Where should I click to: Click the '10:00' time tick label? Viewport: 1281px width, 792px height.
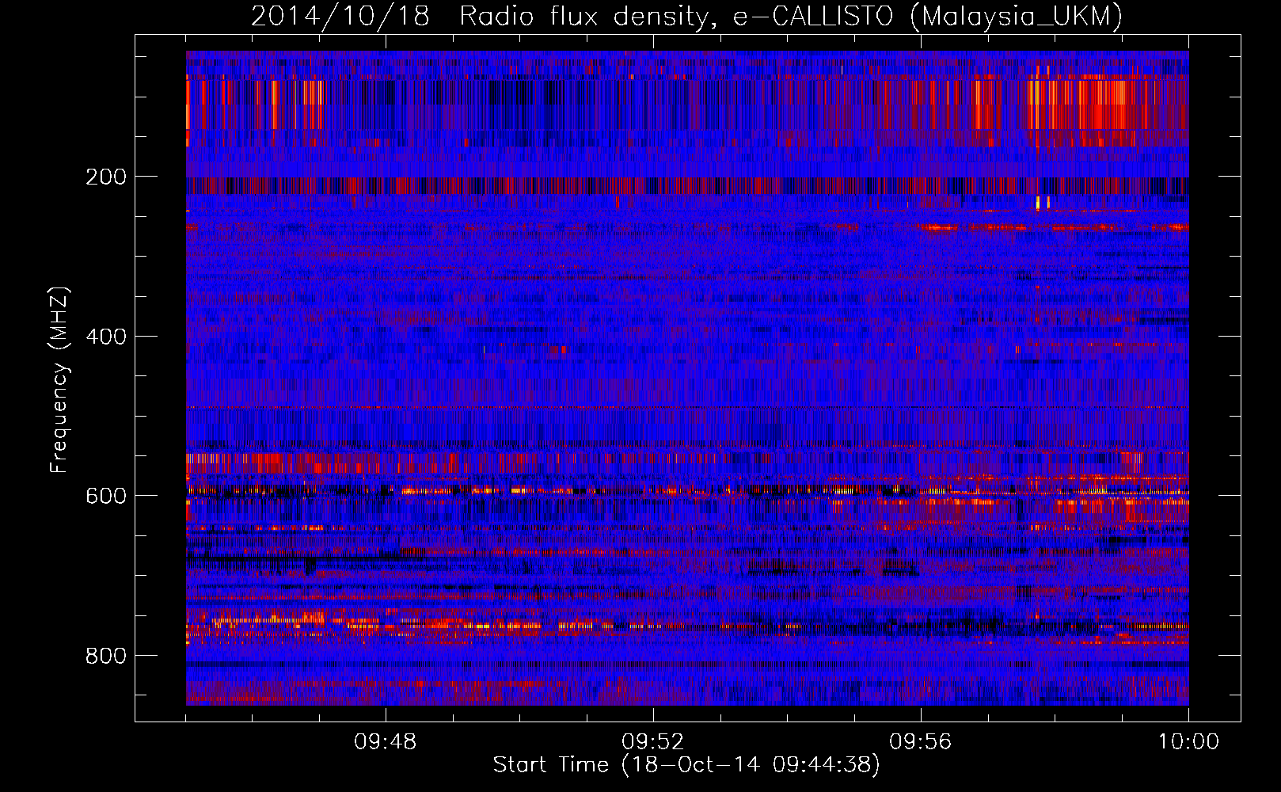click(x=1188, y=742)
